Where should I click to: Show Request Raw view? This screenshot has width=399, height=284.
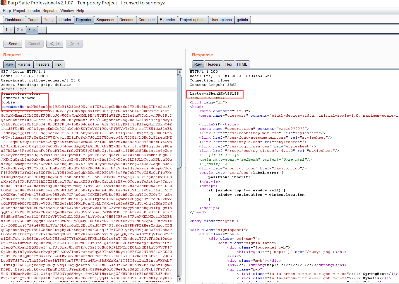click(x=9, y=64)
